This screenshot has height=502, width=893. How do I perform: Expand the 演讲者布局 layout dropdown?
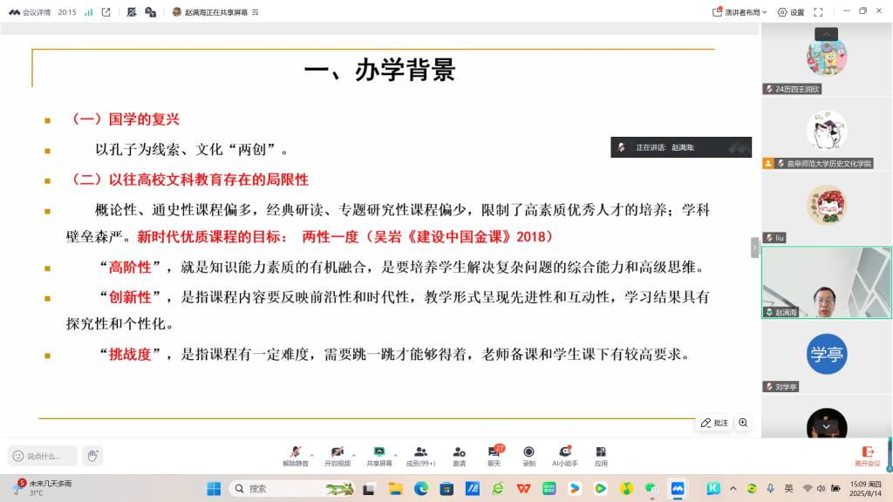tap(740, 11)
